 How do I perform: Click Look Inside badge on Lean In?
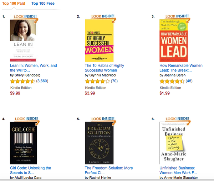pos(26,16)
